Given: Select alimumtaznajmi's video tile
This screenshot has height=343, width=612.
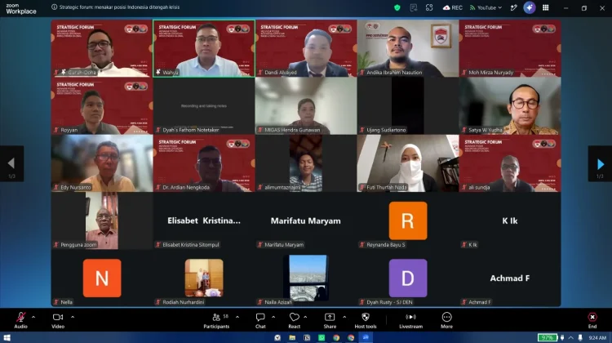Looking at the screenshot, I should click(x=306, y=163).
